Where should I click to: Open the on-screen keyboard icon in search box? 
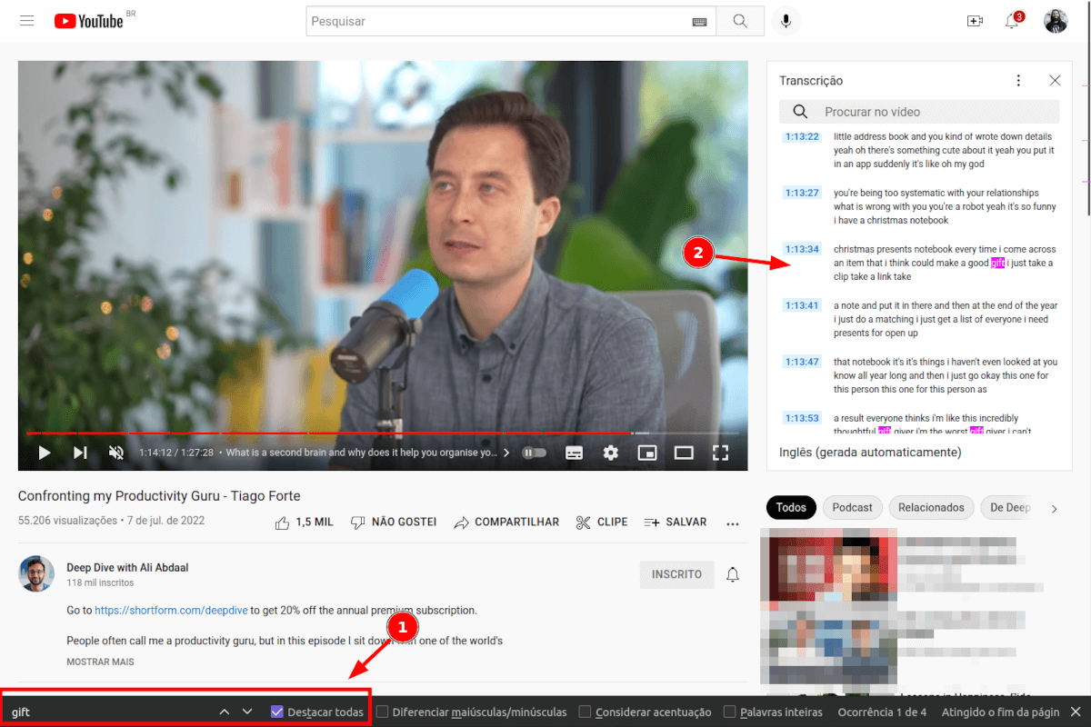pos(699,21)
